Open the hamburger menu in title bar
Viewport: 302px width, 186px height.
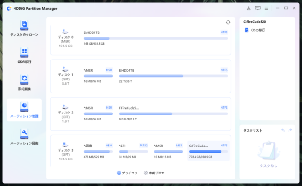coord(266,8)
